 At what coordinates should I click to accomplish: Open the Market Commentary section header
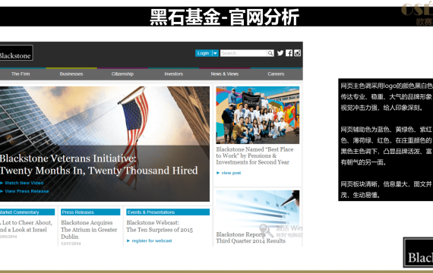tap(27, 212)
